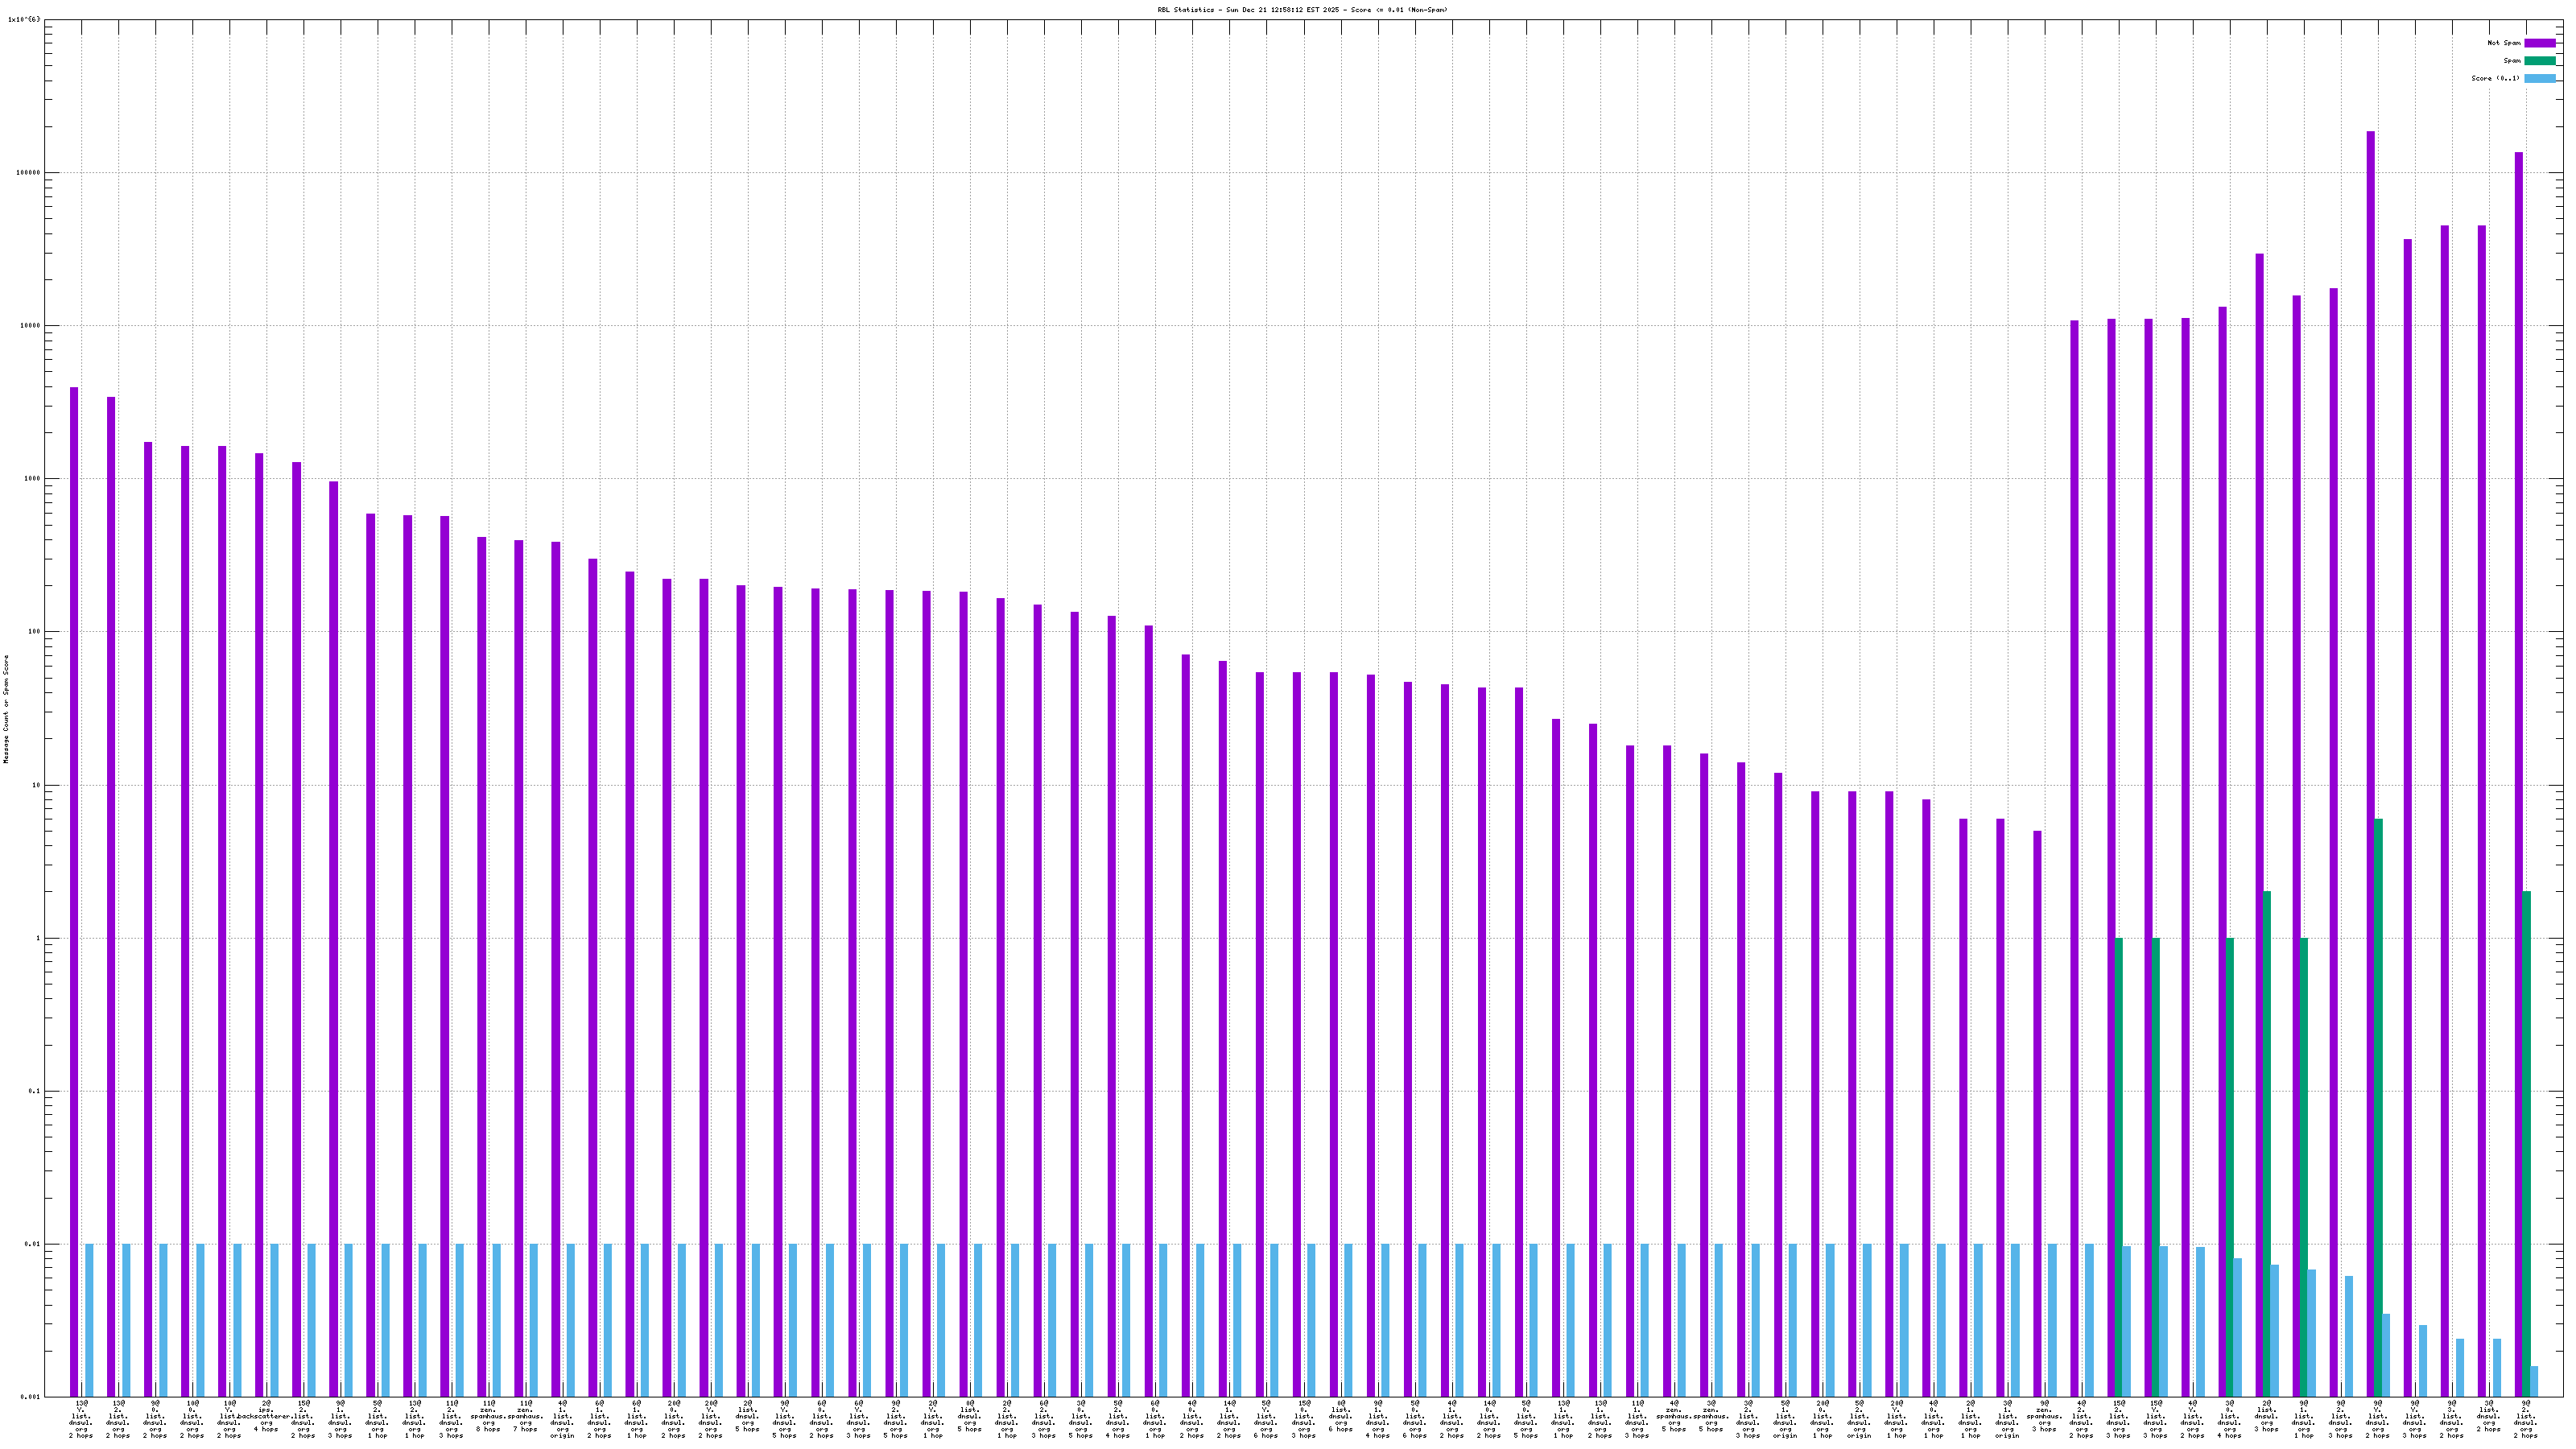Viewport: 2576px width, 1449px height.
Task: Click the 1x10^(6) y-axis tick label
Action: pyautogui.click(x=24, y=19)
